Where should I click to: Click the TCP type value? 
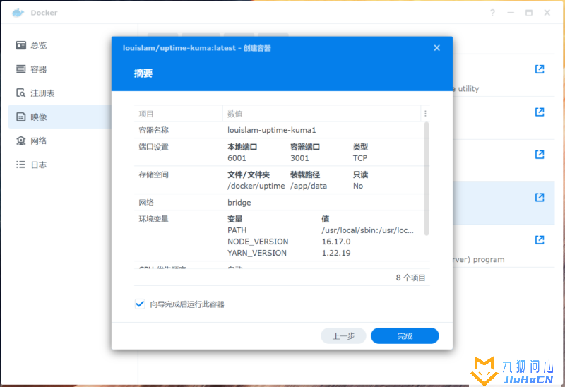(x=360, y=158)
